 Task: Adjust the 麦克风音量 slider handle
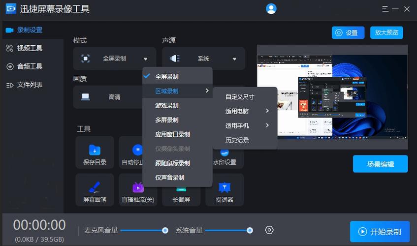pos(165,230)
